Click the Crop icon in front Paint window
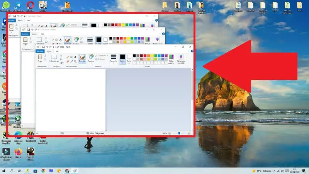 61,56
